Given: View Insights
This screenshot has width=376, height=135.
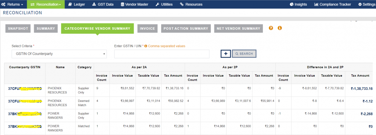Looking at the screenshot, I should click(x=298, y=4).
